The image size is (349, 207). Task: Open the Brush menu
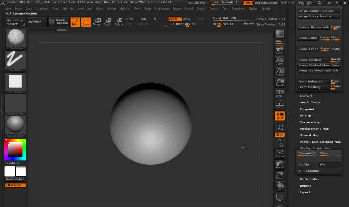18,9
